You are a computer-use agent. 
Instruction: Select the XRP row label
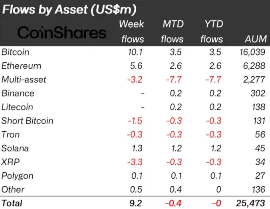tap(10, 162)
